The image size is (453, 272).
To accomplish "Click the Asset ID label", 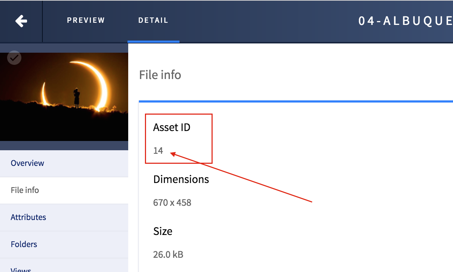I will click(x=172, y=127).
